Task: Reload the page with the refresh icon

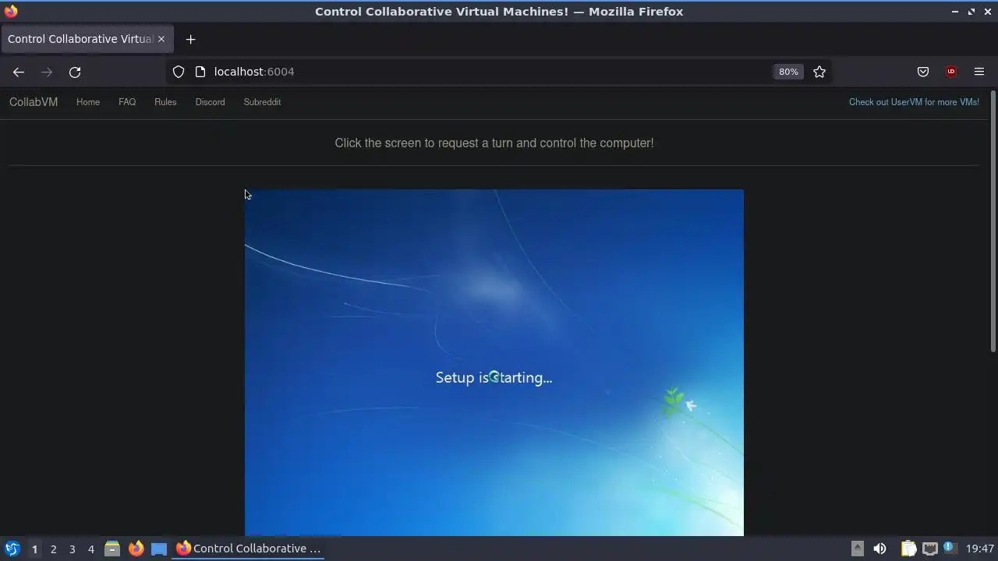Action: 75,72
